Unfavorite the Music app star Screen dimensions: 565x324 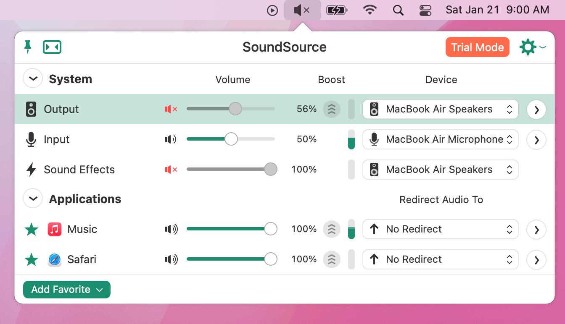(x=32, y=229)
